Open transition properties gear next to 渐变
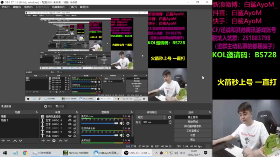The image size is (280, 157). (x=169, y=117)
